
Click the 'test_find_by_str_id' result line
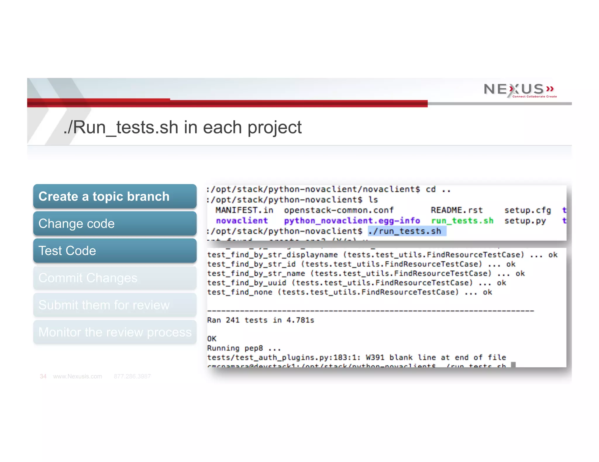pyautogui.click(x=361, y=264)
